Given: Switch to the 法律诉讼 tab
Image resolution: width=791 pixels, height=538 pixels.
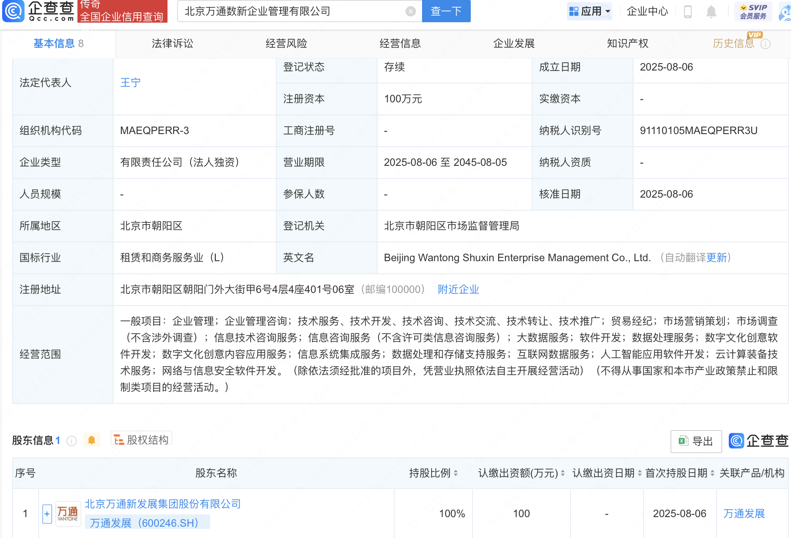Looking at the screenshot, I should pyautogui.click(x=172, y=44).
